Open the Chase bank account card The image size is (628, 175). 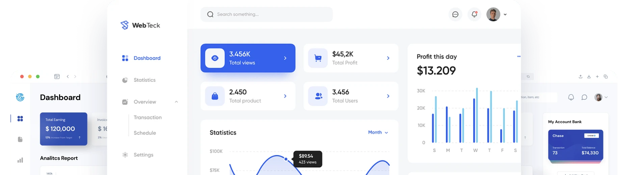click(575, 145)
